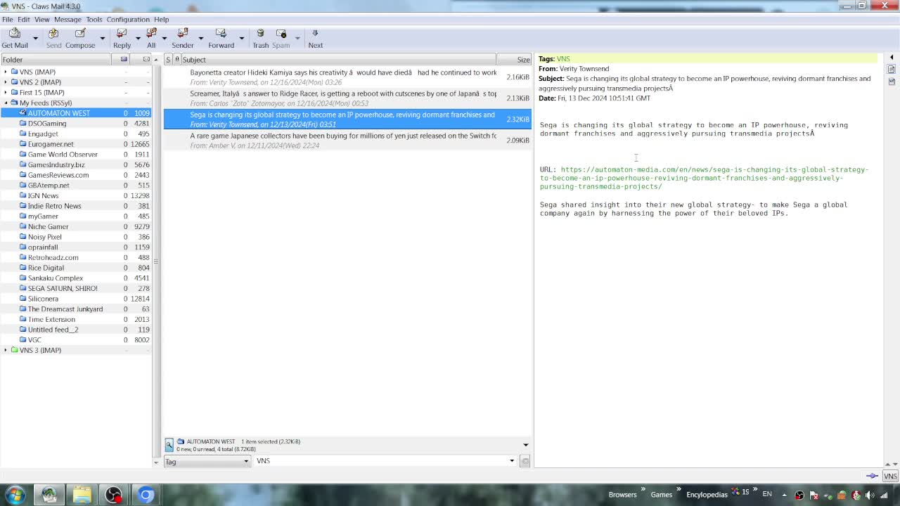Click the quick search field containing VNS
Viewport: 900px width, 506px height.
click(x=380, y=461)
